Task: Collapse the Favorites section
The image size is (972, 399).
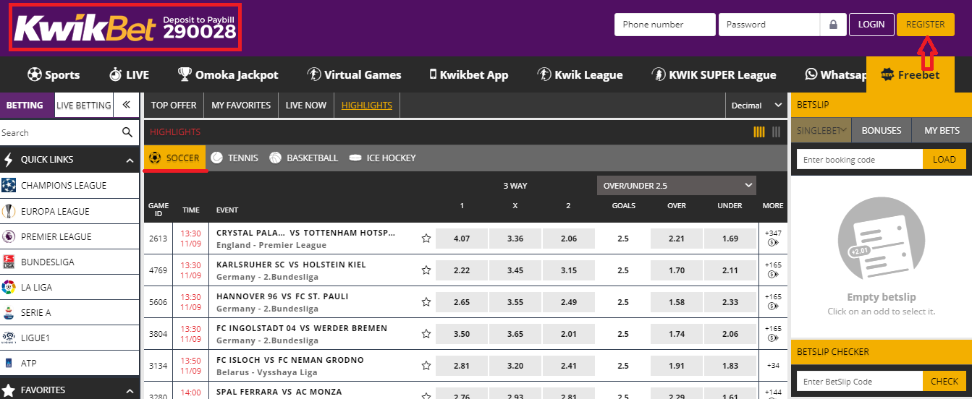Action: [130, 390]
